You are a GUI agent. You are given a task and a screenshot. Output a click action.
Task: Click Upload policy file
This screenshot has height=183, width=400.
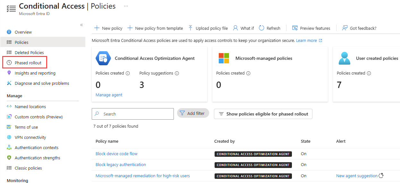coord(208,28)
